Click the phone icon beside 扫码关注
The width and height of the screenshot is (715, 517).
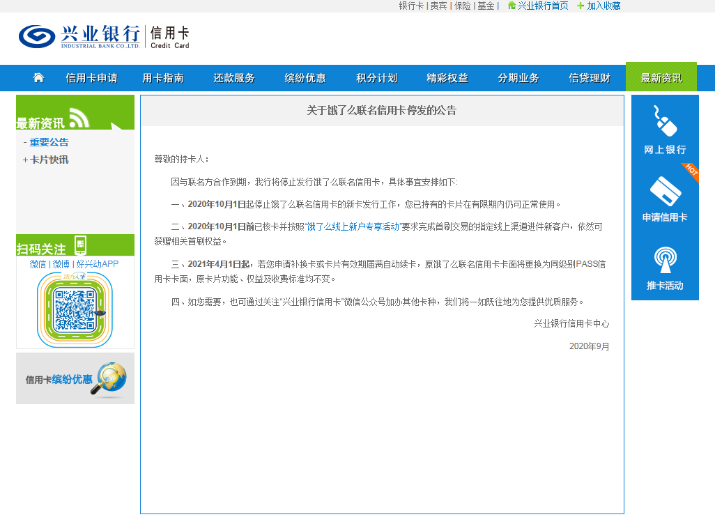(80, 245)
